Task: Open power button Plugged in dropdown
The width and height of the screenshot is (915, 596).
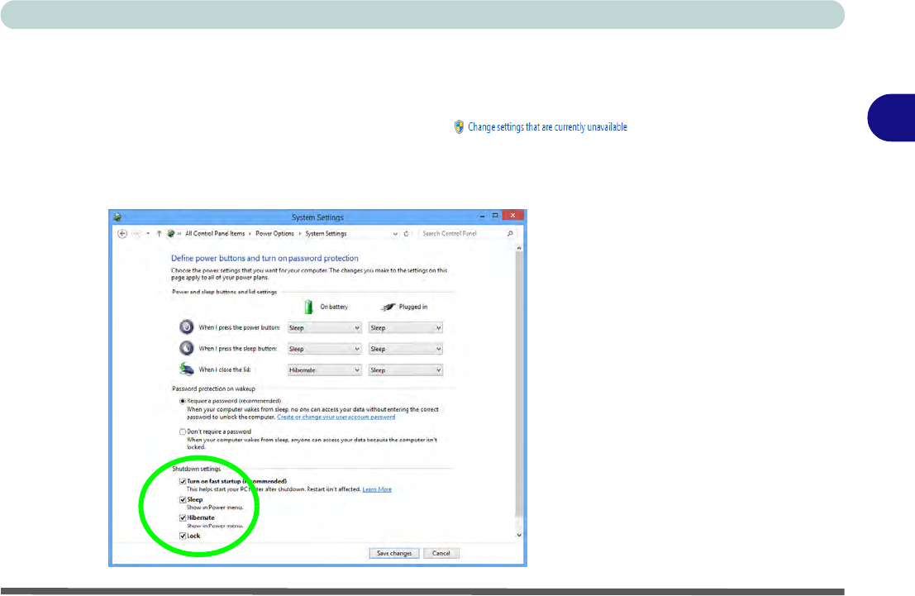Action: [406, 328]
